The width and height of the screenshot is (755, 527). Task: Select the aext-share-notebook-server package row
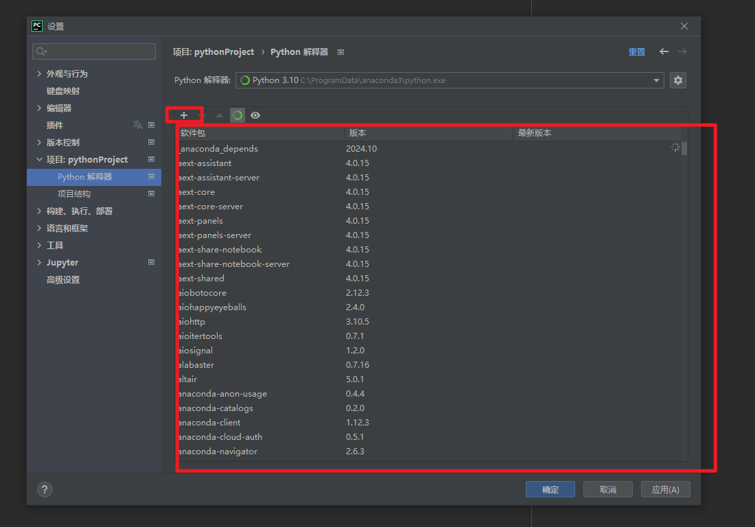click(428, 263)
